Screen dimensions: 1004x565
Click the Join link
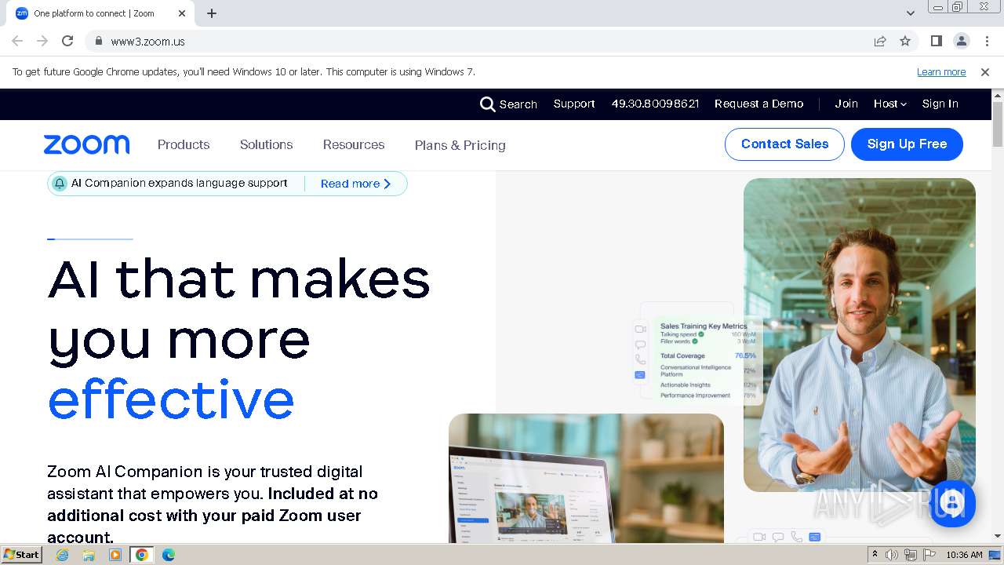(x=846, y=104)
